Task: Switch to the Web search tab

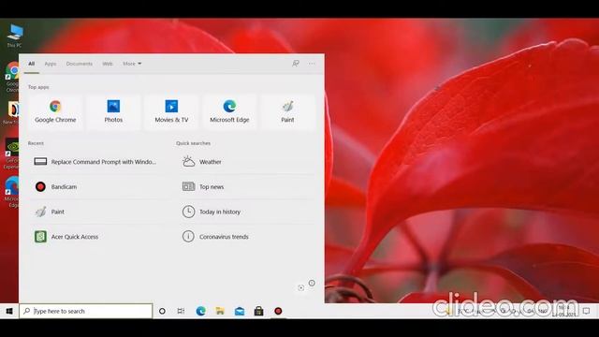Action: [108, 64]
